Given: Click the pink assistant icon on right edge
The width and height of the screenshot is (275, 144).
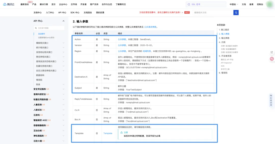Looking at the screenshot, I should (x=272, y=59).
